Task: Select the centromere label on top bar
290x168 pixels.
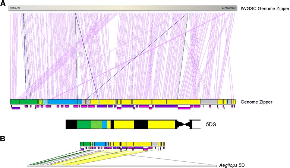Action: click(227, 8)
